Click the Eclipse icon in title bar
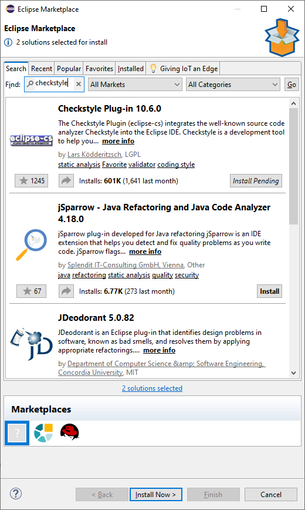 coord(10,9)
